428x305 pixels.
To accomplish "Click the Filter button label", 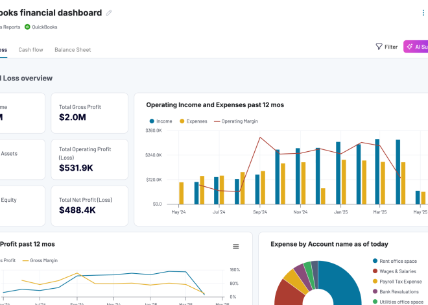I will coord(391,47).
